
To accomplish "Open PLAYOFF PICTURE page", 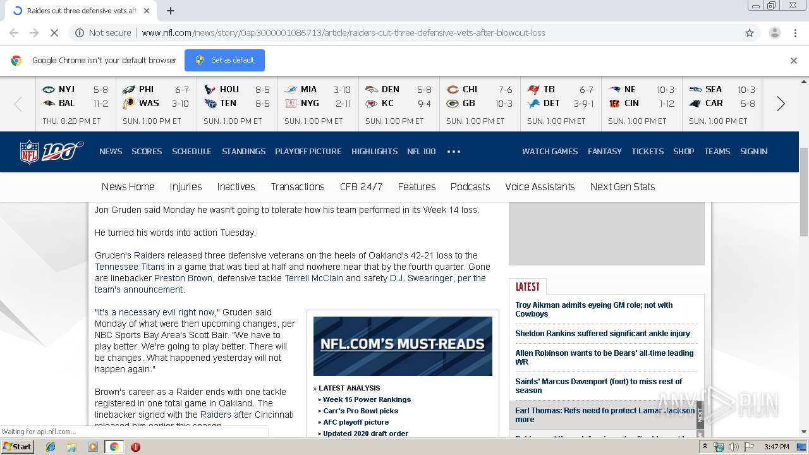I will coord(308,152).
